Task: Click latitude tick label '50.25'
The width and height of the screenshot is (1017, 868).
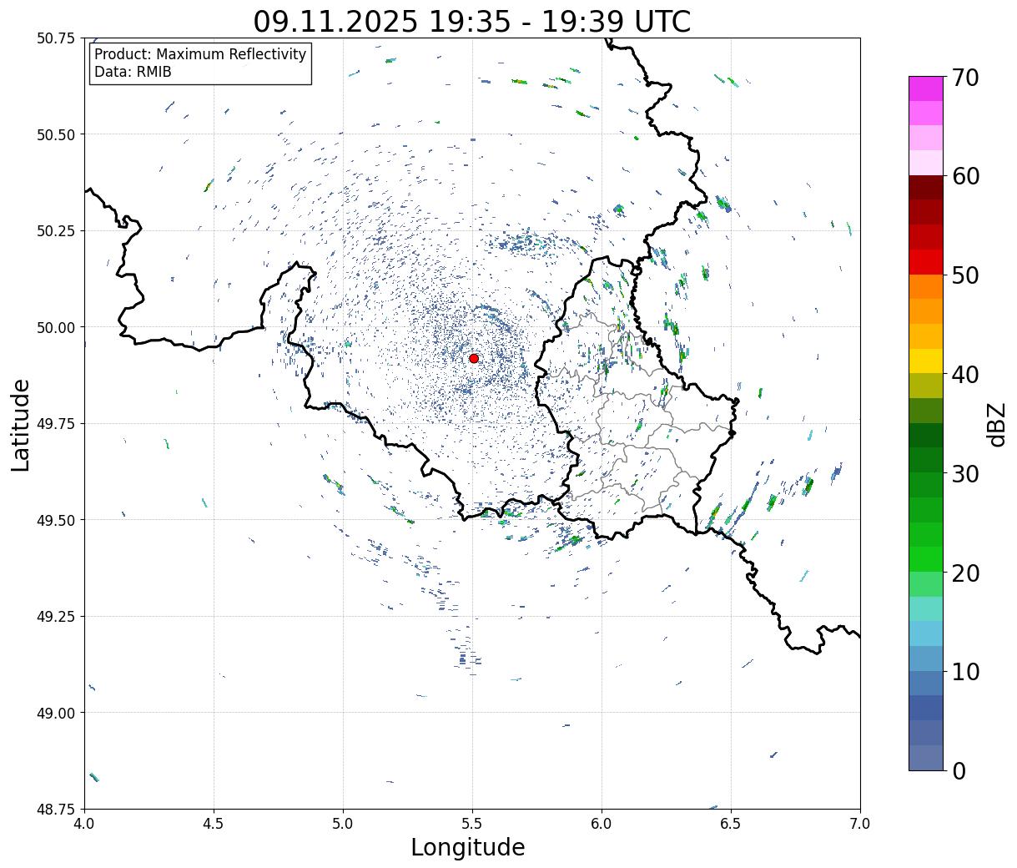Action: [x=55, y=231]
